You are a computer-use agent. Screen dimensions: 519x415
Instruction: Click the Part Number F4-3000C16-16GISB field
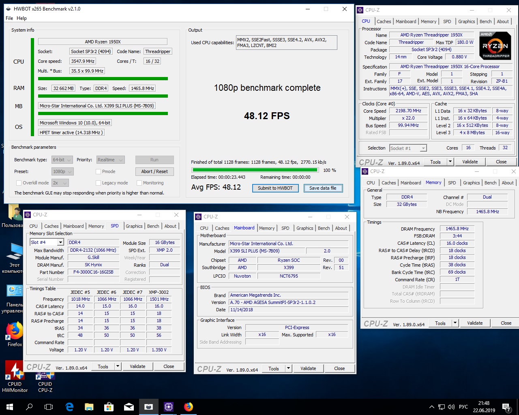tap(93, 272)
